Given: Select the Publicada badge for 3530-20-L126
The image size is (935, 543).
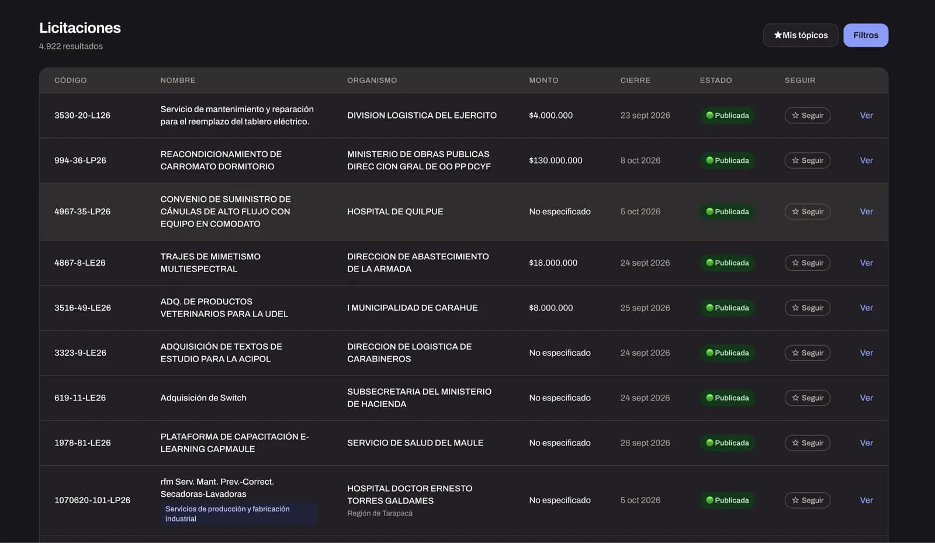Looking at the screenshot, I should coord(727,116).
